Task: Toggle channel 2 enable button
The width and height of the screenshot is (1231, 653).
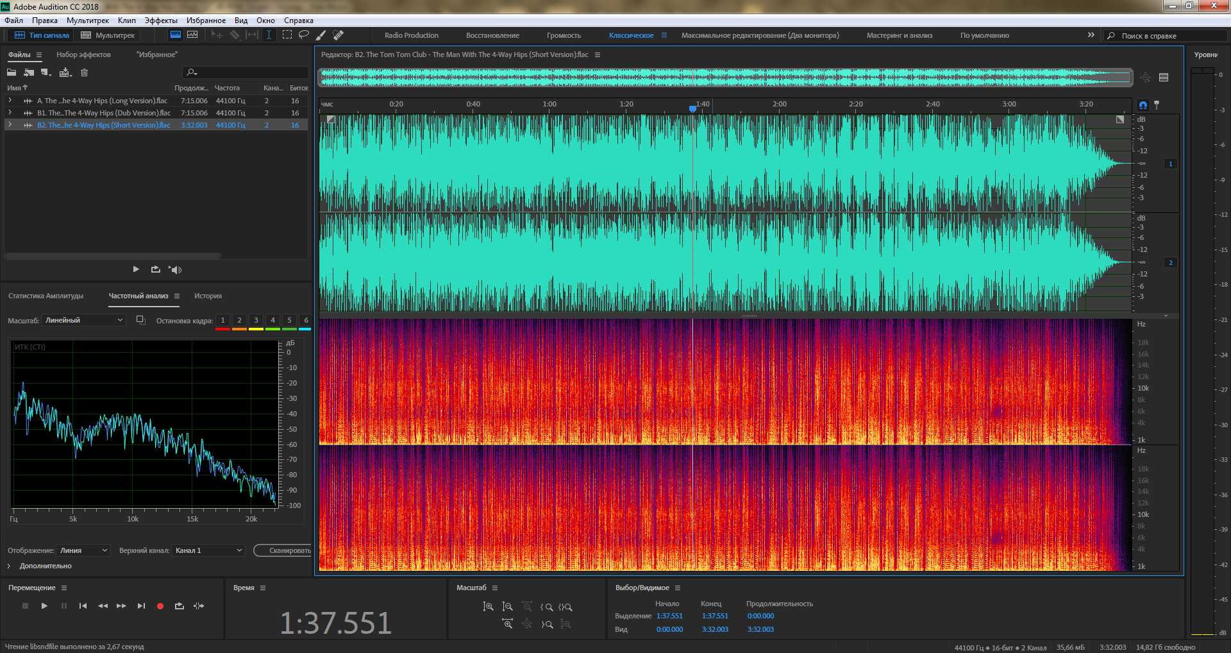Action: click(x=1171, y=262)
